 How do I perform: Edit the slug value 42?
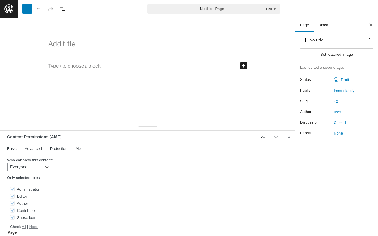[336, 101]
